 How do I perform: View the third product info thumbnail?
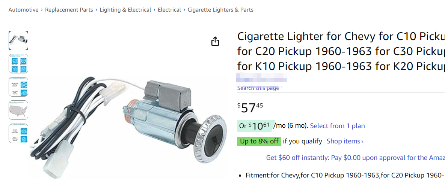[x=18, y=87]
